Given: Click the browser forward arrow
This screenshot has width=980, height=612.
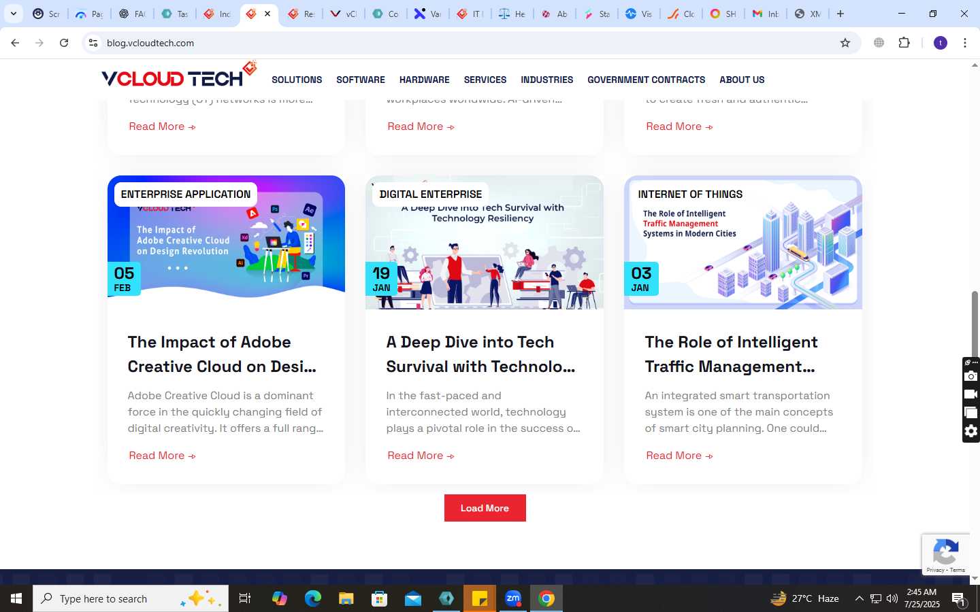Looking at the screenshot, I should click(39, 43).
